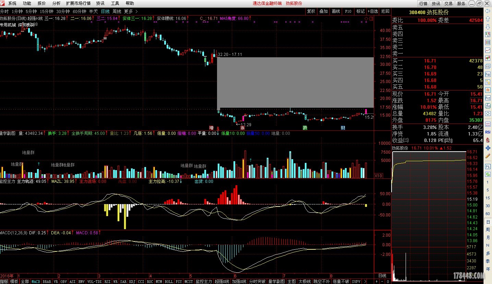The width and height of the screenshot is (492, 284).
Task: Open the 系统 menu
Action: tap(12, 3)
